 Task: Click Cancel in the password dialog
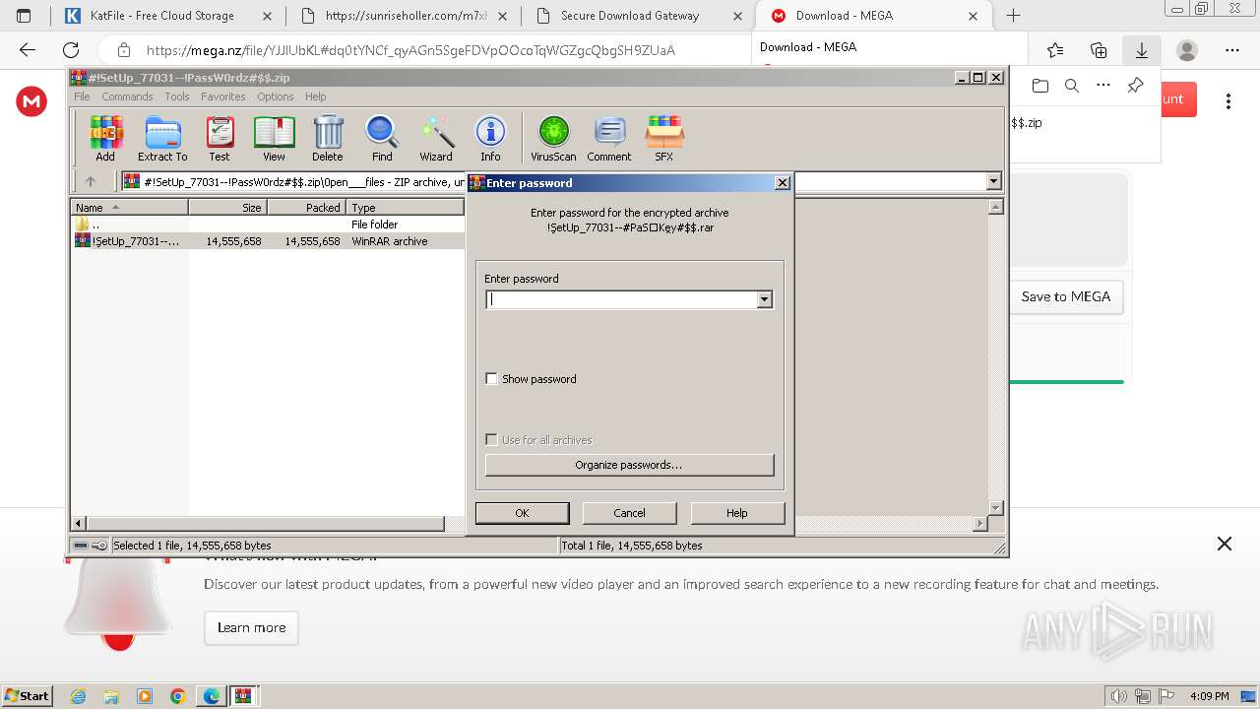[629, 513]
